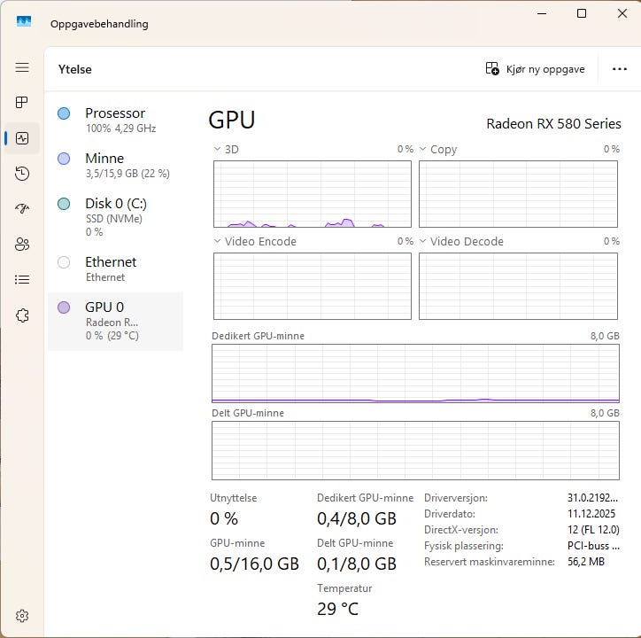Open the Details list icon
Image resolution: width=641 pixels, height=638 pixels.
(22, 280)
